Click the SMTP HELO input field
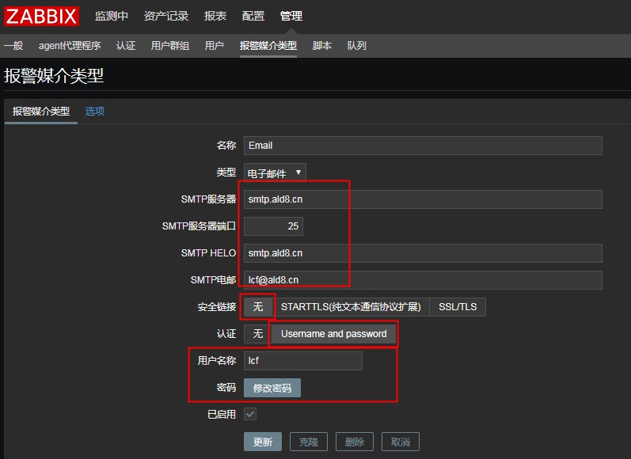 click(423, 253)
